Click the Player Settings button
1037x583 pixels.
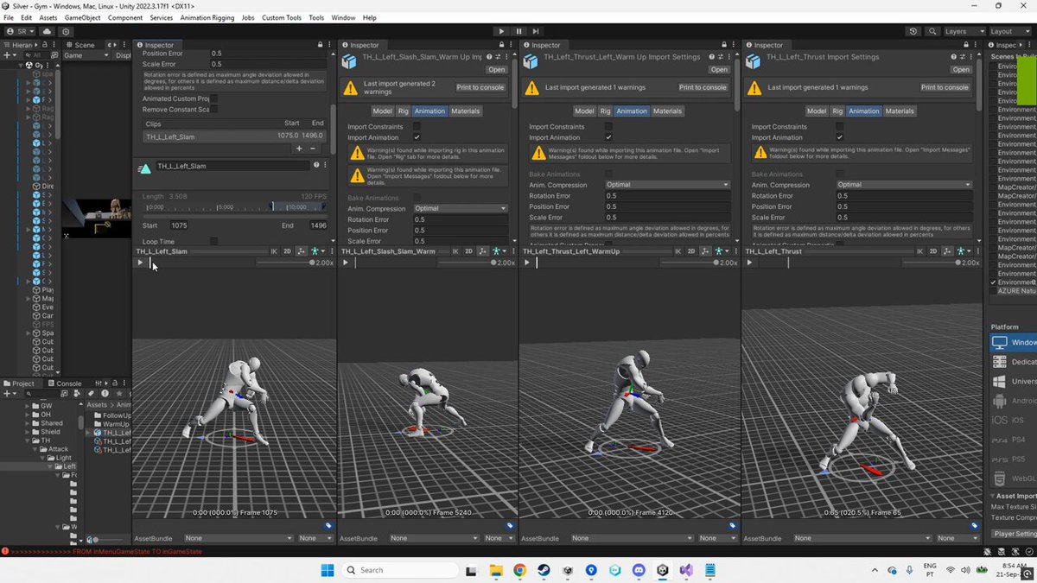[x=1015, y=534]
